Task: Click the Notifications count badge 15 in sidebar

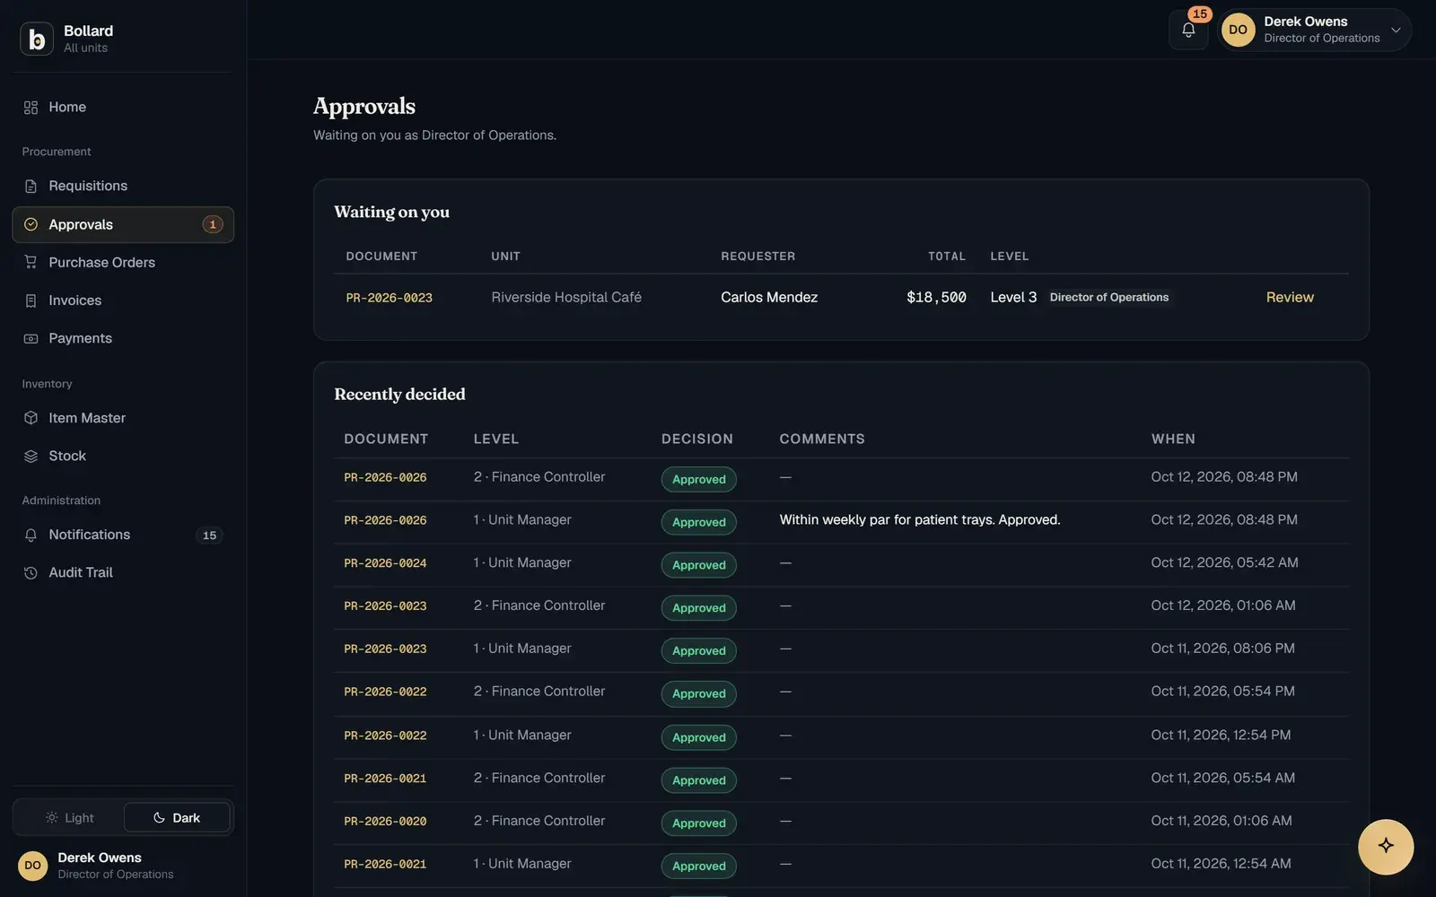Action: pyautogui.click(x=209, y=536)
